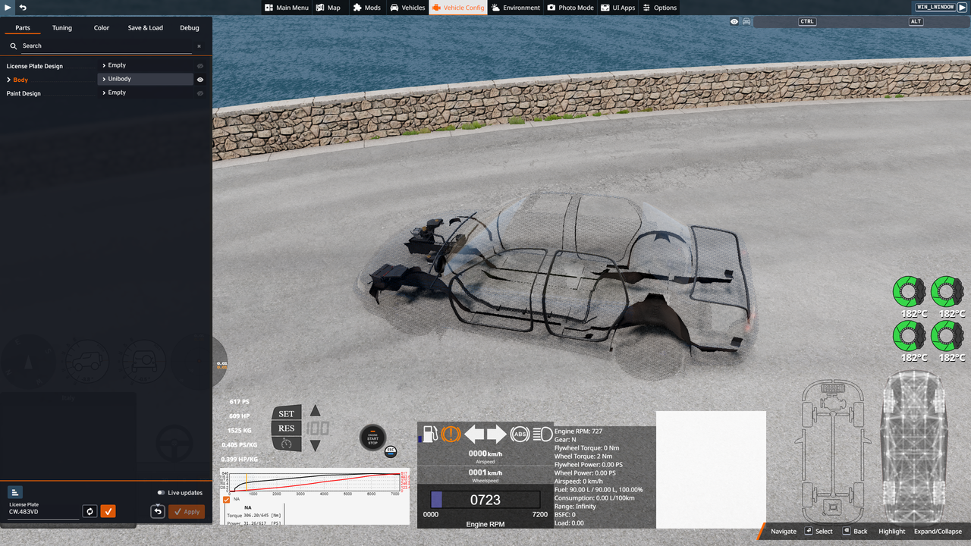Image resolution: width=971 pixels, height=546 pixels.
Task: Click the Engine Start Stop button
Action: (372, 438)
